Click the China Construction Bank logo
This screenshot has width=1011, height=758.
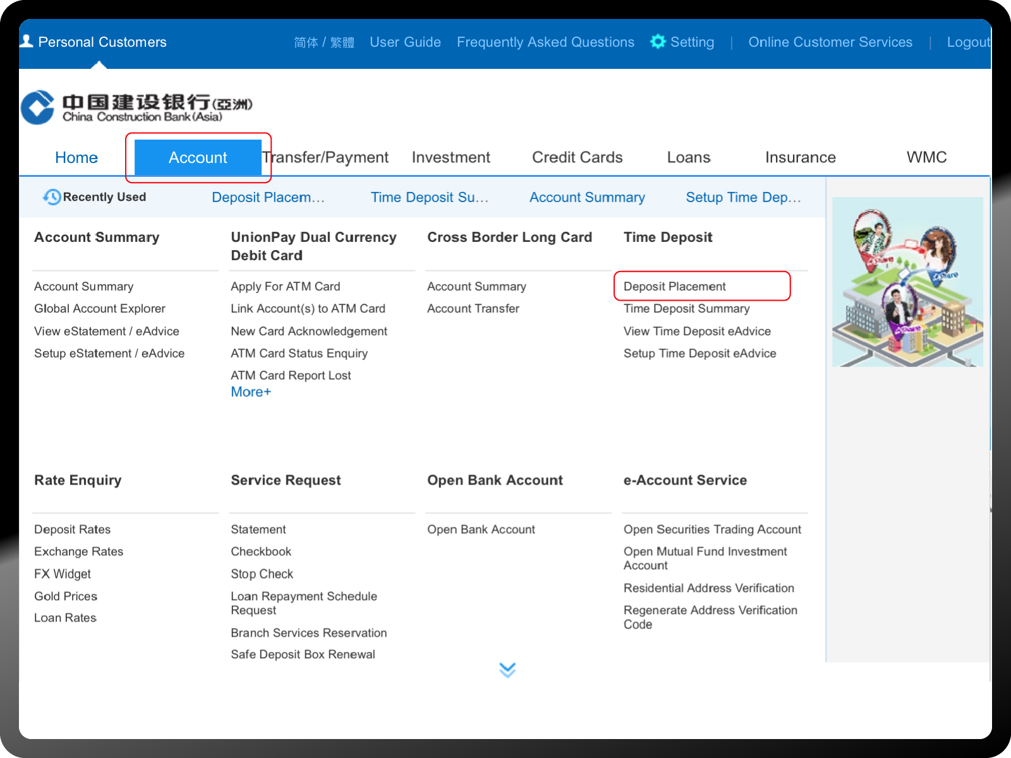(x=136, y=107)
